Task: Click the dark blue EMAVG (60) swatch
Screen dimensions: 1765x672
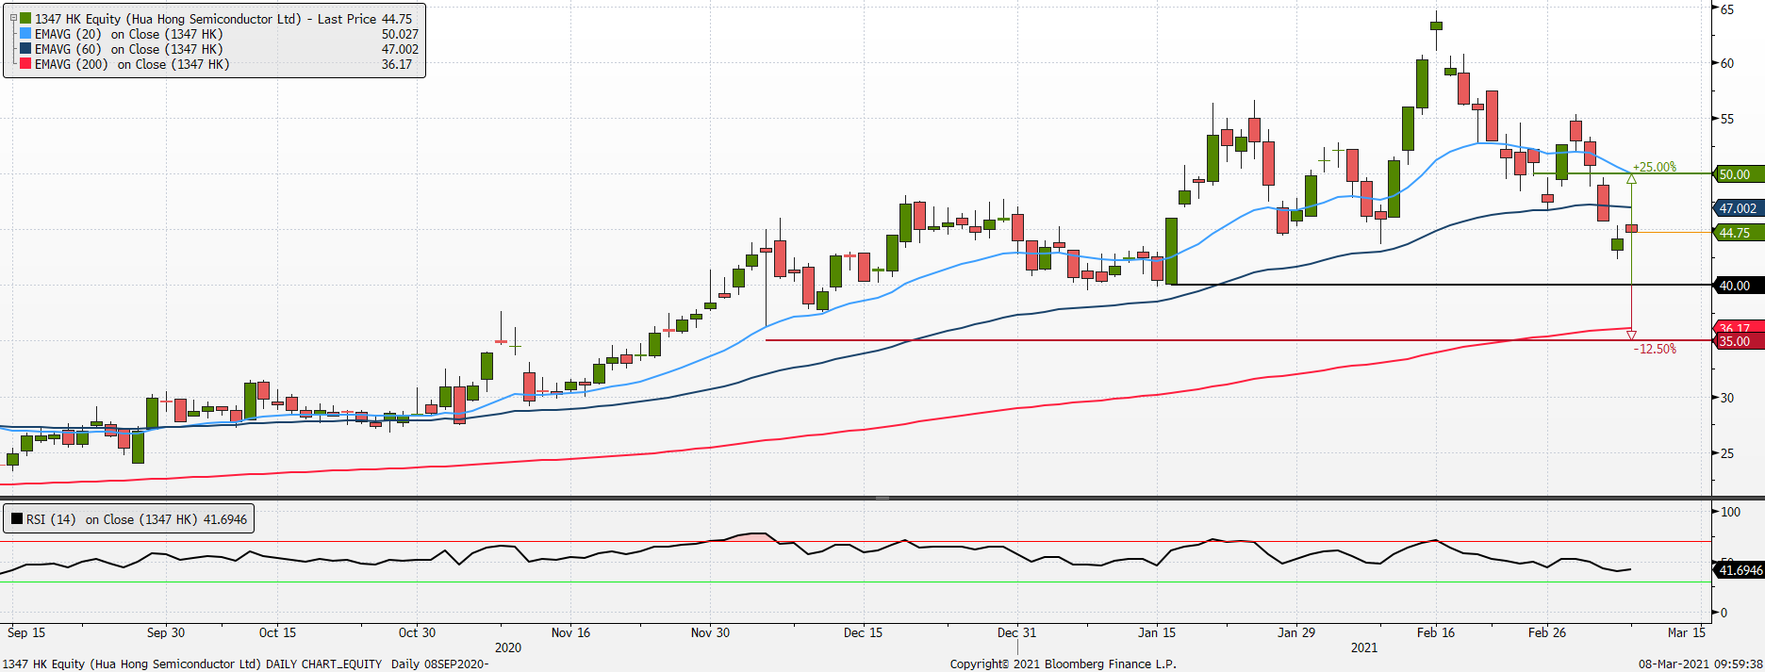Action: tap(25, 49)
